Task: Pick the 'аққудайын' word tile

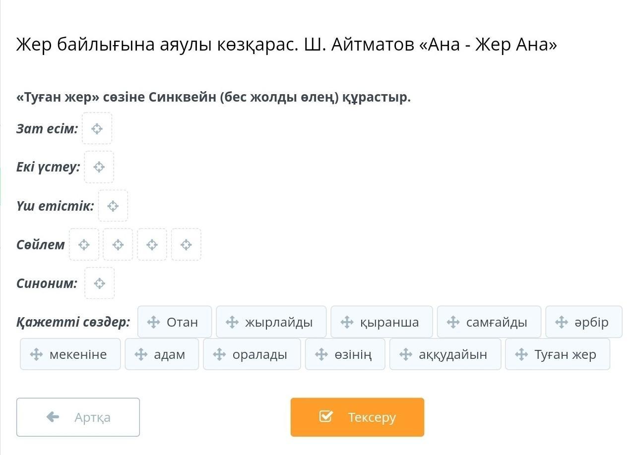Action: click(445, 354)
